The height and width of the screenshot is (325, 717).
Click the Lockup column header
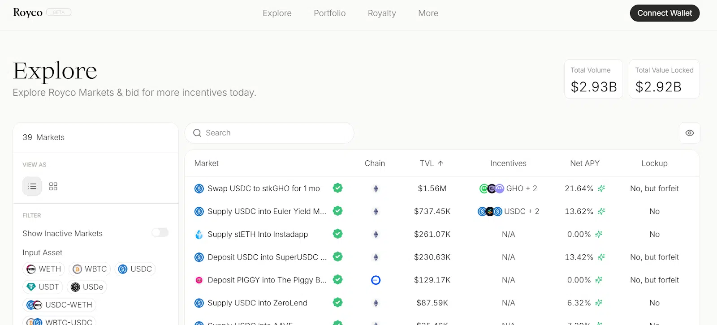pos(654,163)
